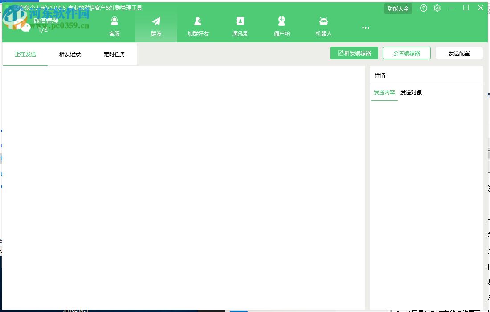Viewport: 490px width, 312px height.
Task: Switch to the 正在发送 tab
Action: (x=25, y=53)
